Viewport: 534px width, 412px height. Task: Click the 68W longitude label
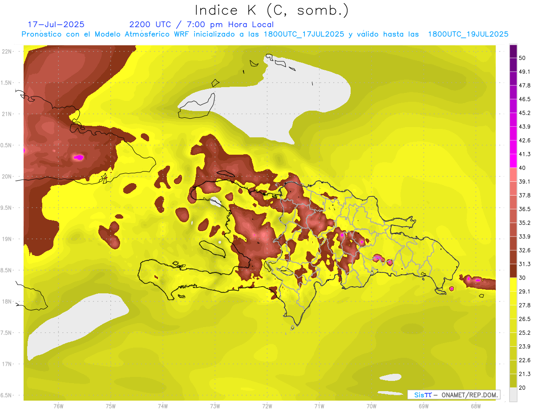tap(476, 406)
